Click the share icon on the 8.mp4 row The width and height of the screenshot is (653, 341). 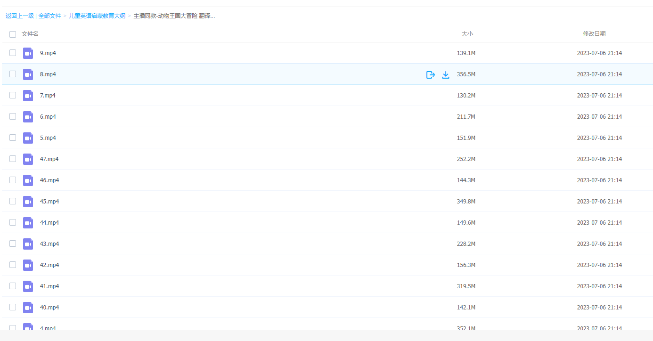(x=430, y=74)
